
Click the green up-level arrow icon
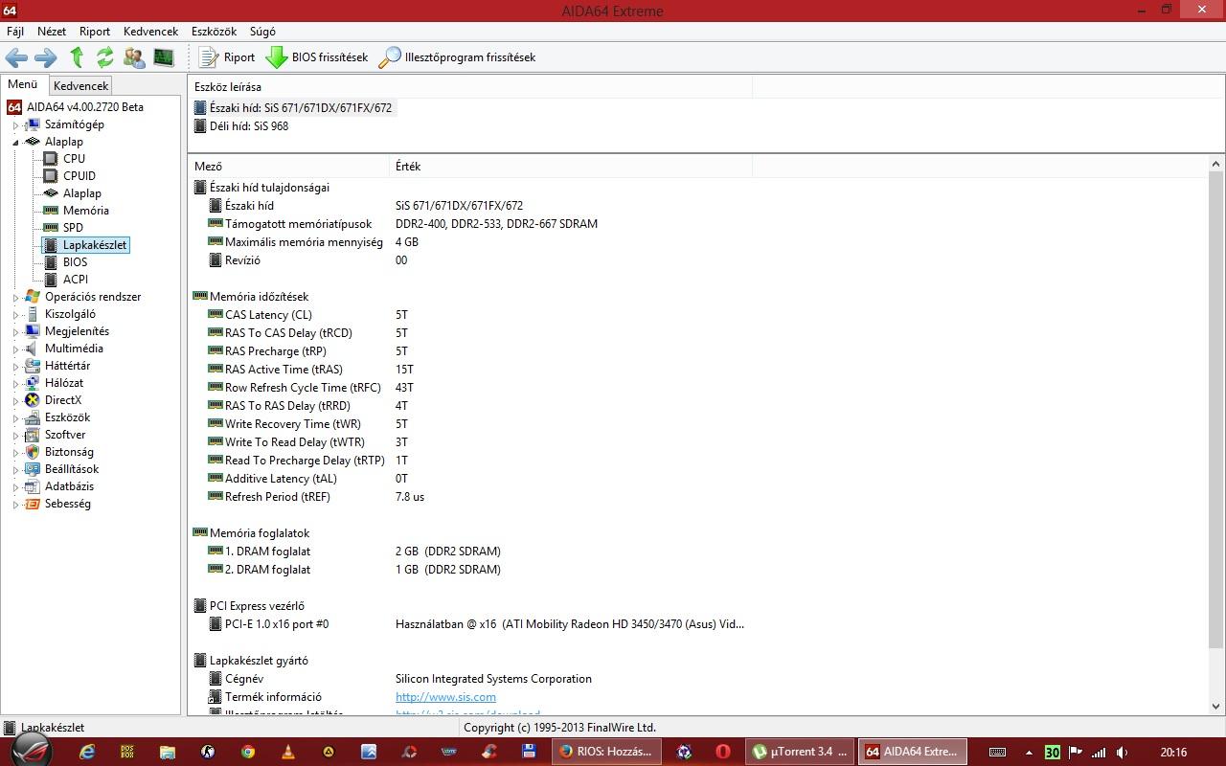[x=77, y=57]
